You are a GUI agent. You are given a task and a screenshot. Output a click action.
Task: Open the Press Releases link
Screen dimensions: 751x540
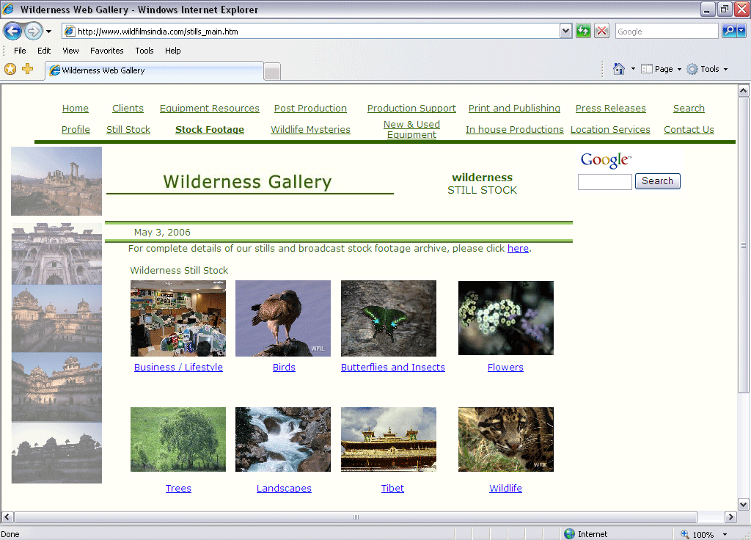tap(611, 109)
